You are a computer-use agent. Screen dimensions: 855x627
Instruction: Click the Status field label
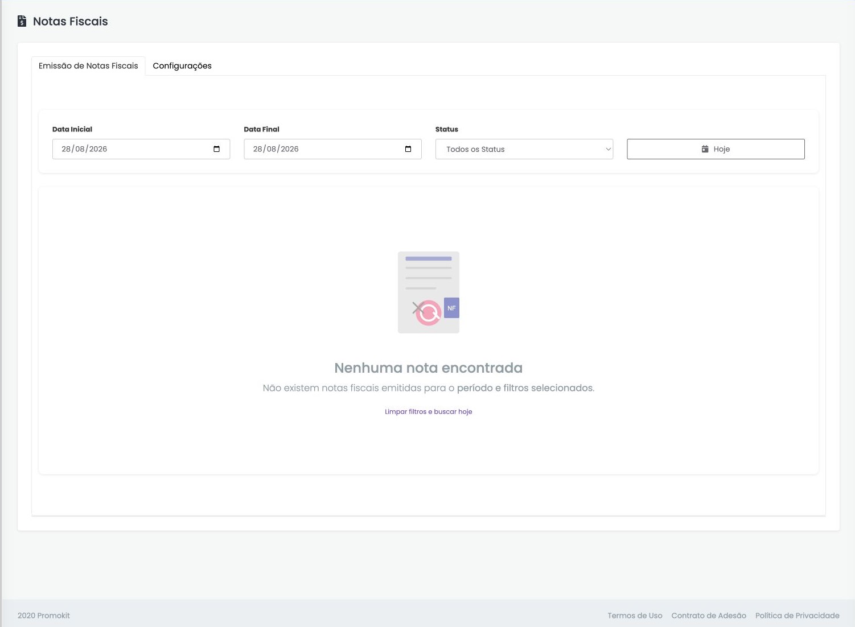tap(447, 129)
